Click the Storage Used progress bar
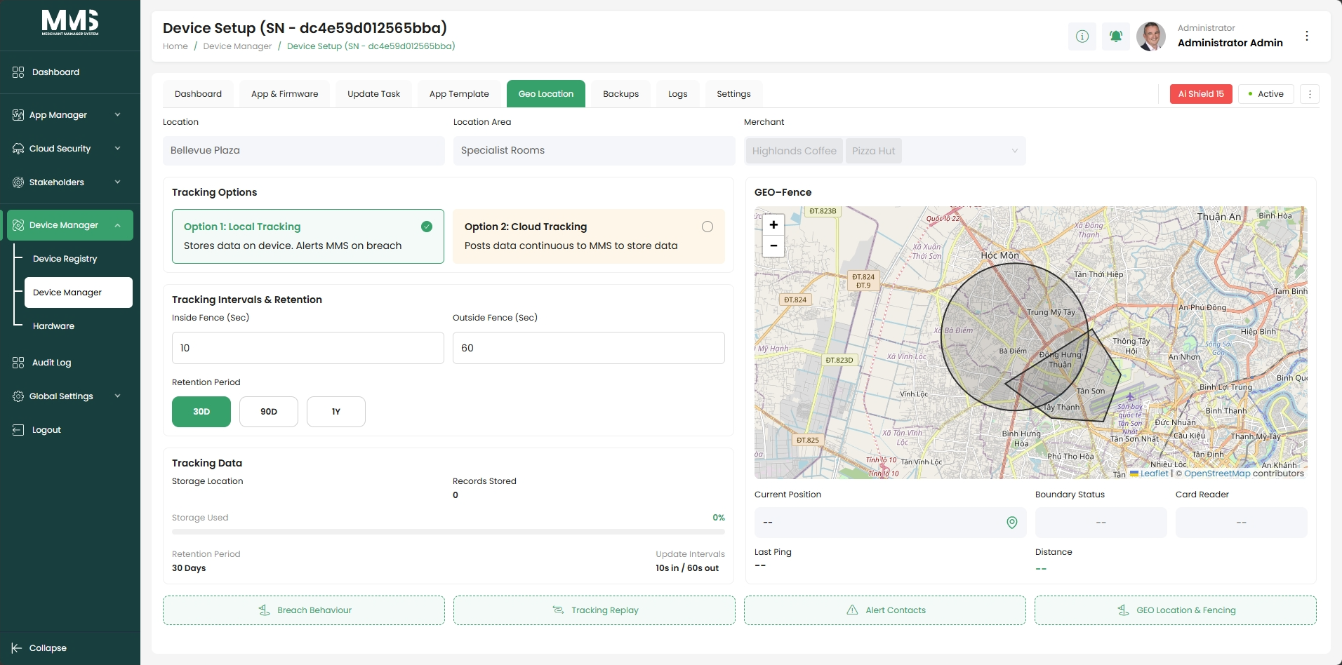This screenshot has height=665, width=1342. [x=449, y=532]
